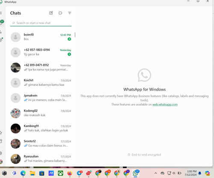Open File Explorer from taskbar
This screenshot has height=178, width=214.
coord(33,173)
